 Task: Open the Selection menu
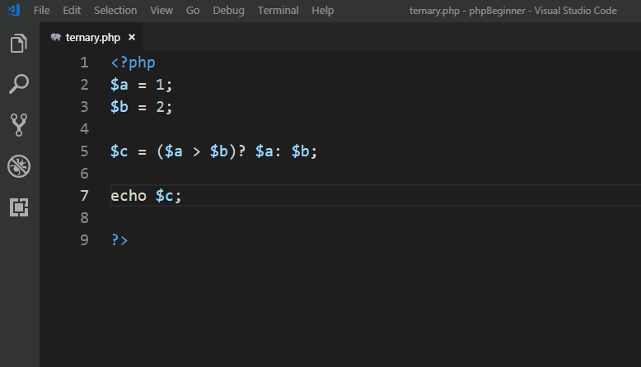click(115, 10)
